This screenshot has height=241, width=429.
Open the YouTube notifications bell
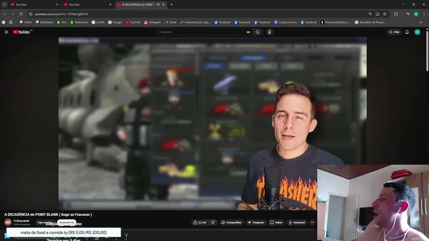(407, 32)
